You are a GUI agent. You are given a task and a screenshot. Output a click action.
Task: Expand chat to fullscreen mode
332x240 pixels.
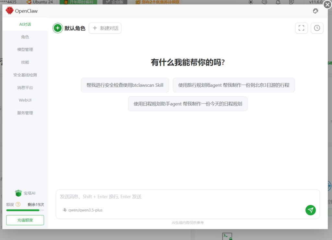click(x=301, y=28)
